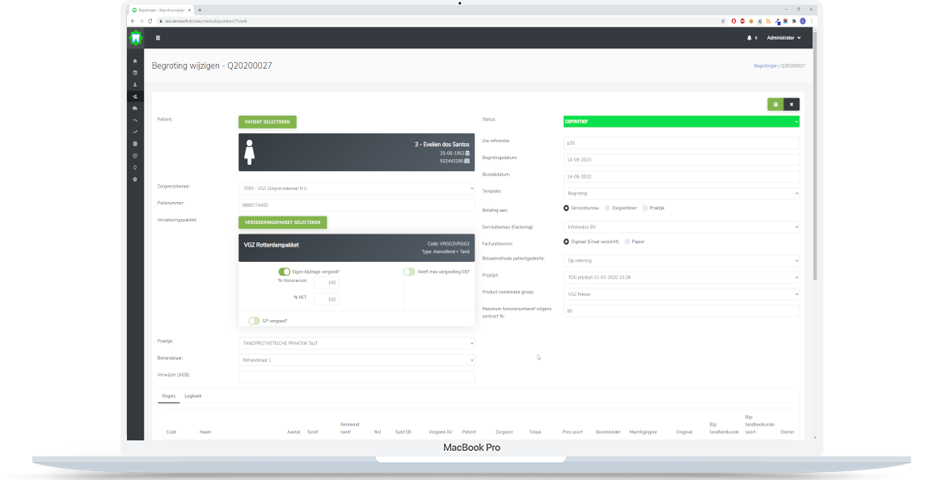
Task: Toggle 'Eigen bijdrage vergoed?' switch
Action: pos(285,272)
